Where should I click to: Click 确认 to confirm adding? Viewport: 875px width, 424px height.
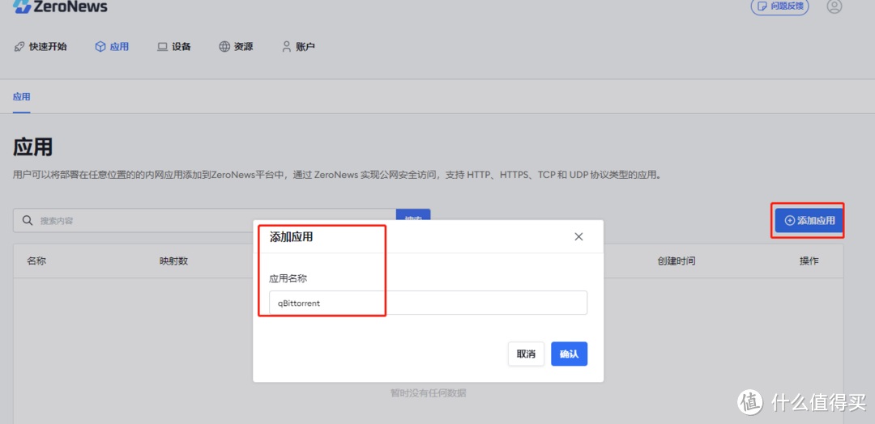pyautogui.click(x=570, y=354)
